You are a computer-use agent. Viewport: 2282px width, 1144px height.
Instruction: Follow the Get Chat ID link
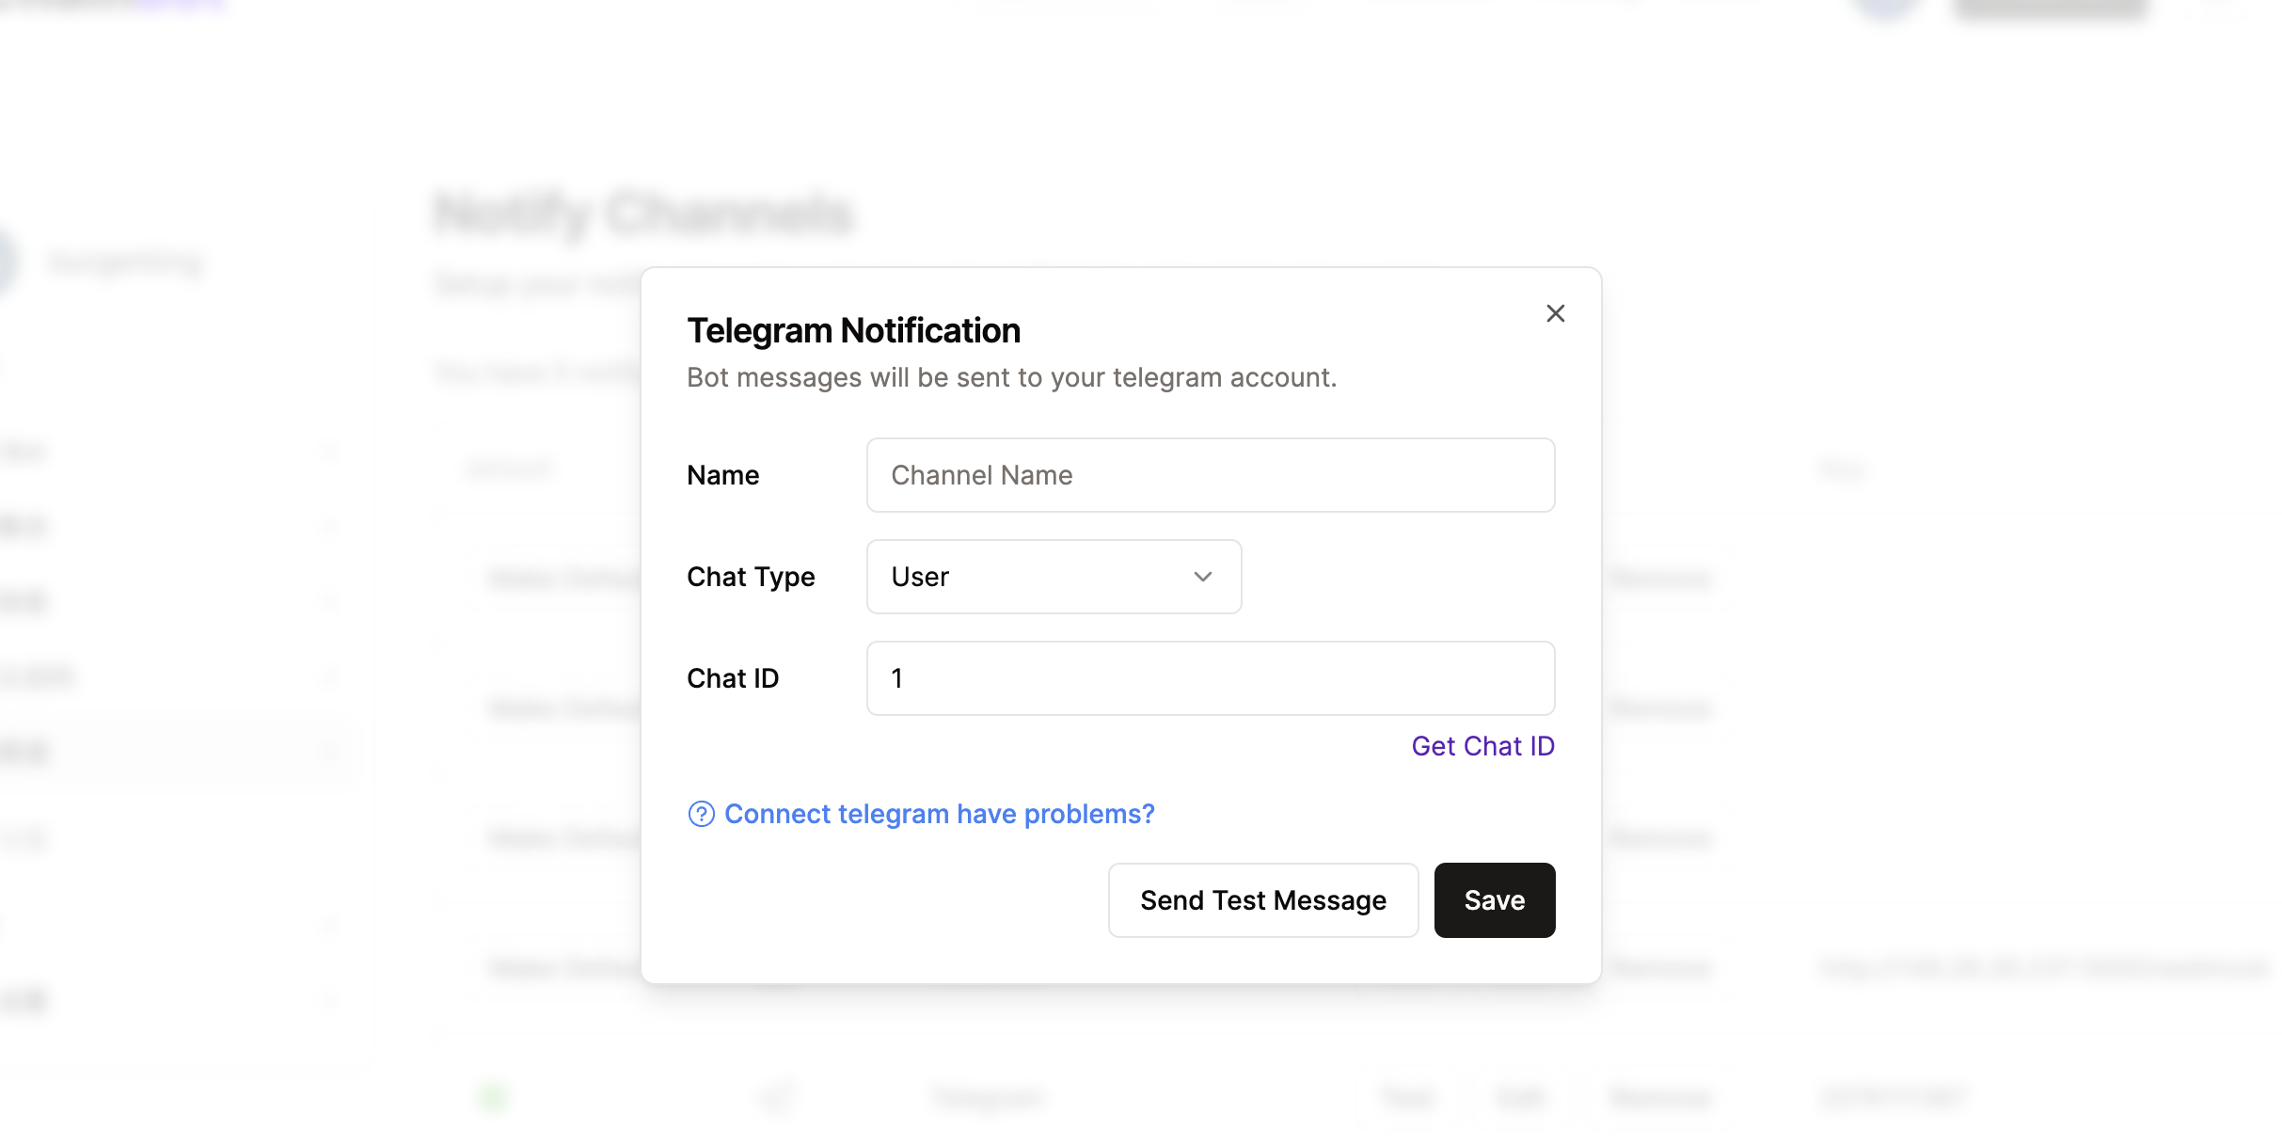tap(1482, 746)
